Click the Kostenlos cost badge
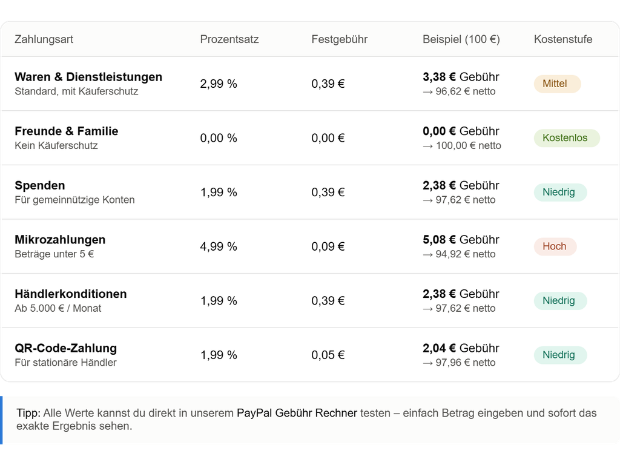 click(567, 138)
